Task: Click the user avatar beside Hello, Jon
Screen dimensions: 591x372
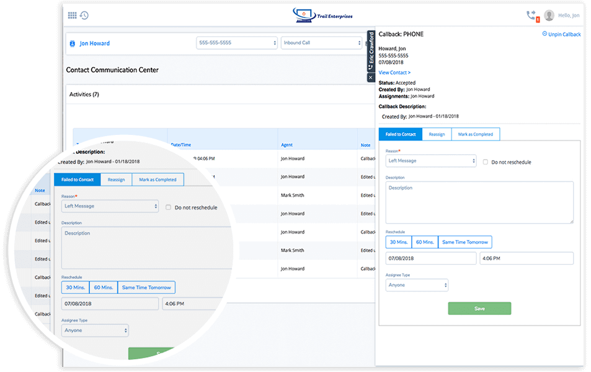Action: [x=549, y=15]
